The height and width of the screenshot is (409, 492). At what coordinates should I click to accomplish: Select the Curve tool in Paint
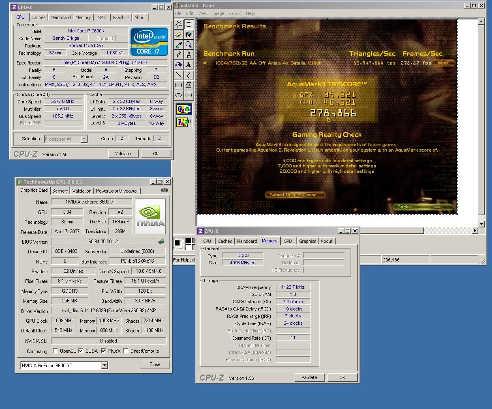(x=188, y=75)
